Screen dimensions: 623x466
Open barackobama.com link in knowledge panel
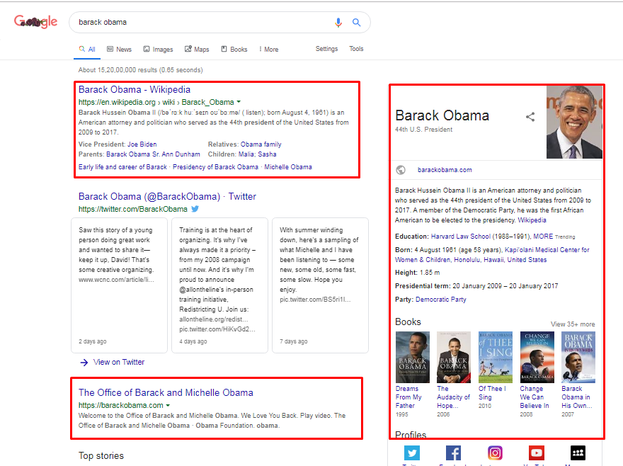tap(445, 170)
